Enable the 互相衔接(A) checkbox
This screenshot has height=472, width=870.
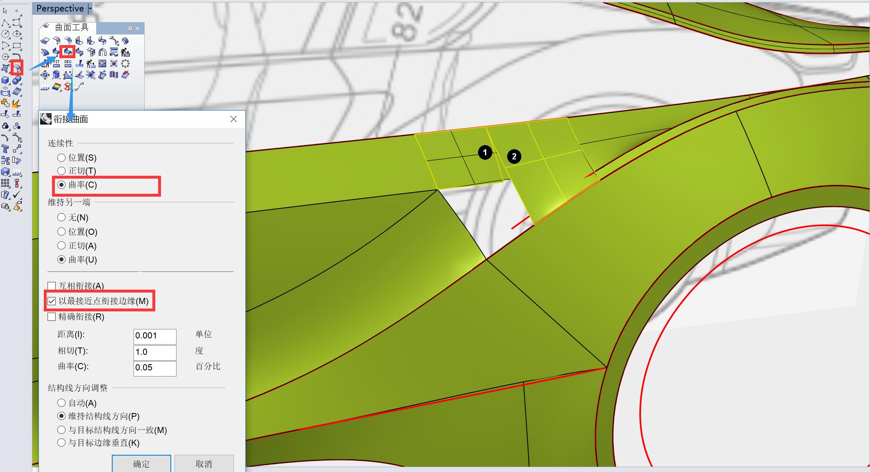(52, 286)
